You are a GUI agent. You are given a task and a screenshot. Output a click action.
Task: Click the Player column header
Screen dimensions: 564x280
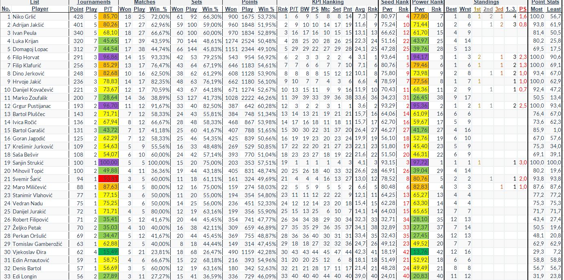click(x=40, y=9)
